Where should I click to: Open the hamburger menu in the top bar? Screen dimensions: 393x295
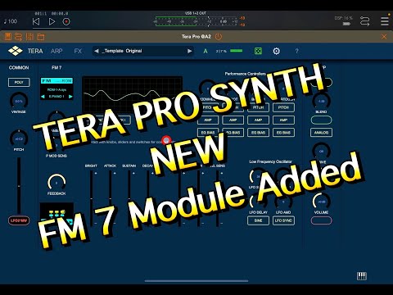385,21
